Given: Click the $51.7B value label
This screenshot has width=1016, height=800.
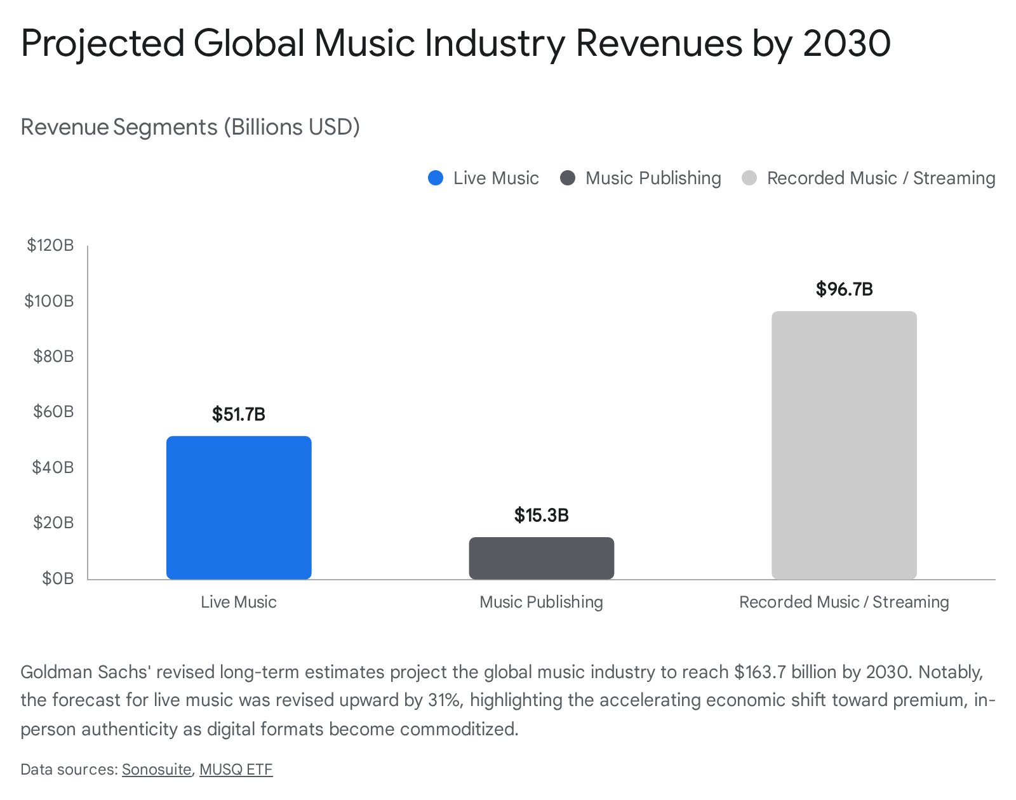Looking at the screenshot, I should [x=239, y=415].
